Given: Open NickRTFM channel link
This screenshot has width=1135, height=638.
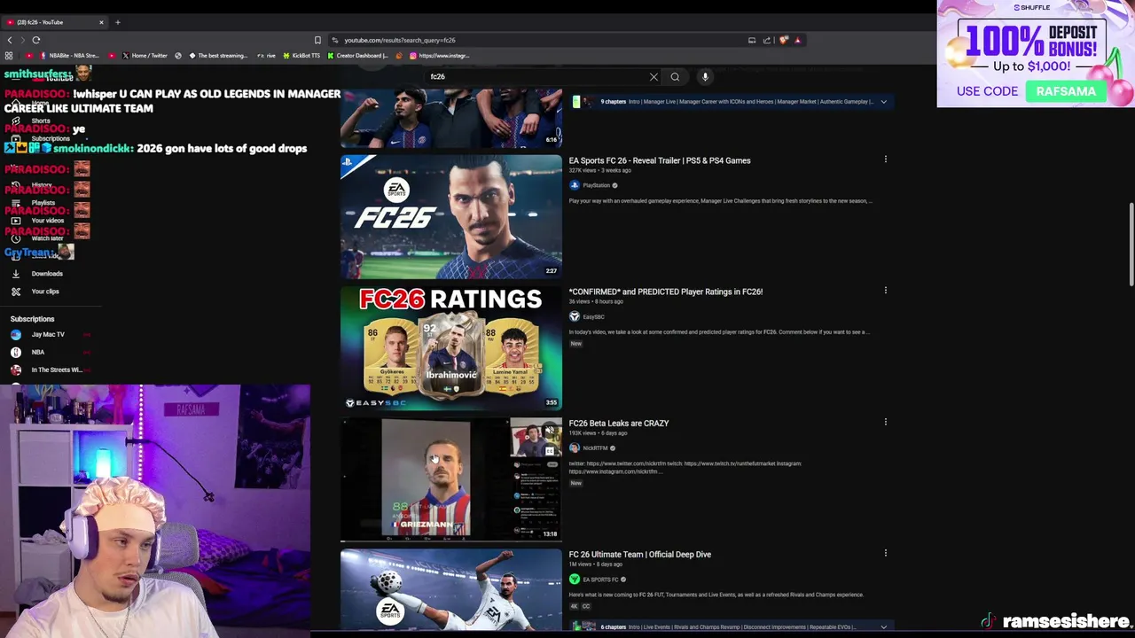Looking at the screenshot, I should (595, 448).
